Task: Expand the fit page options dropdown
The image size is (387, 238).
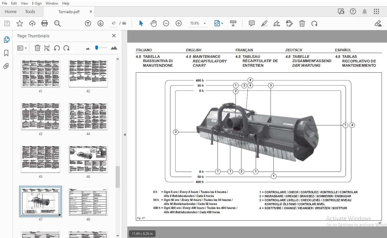Action: [222, 23]
